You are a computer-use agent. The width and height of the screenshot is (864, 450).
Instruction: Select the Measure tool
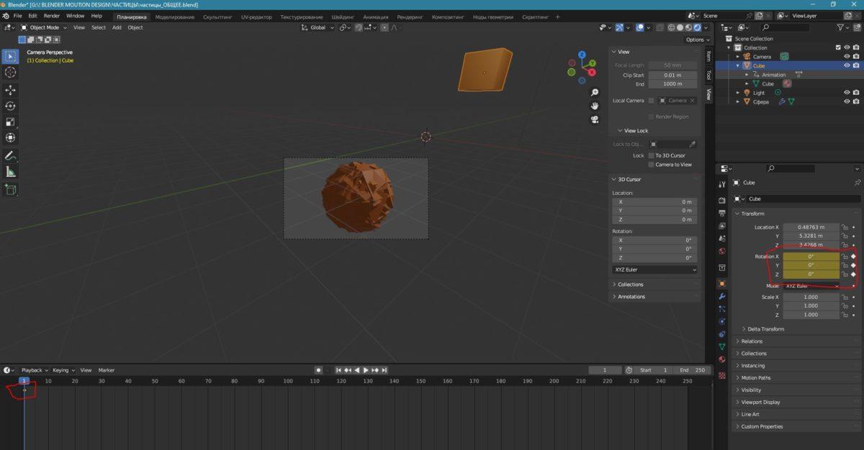[11, 171]
